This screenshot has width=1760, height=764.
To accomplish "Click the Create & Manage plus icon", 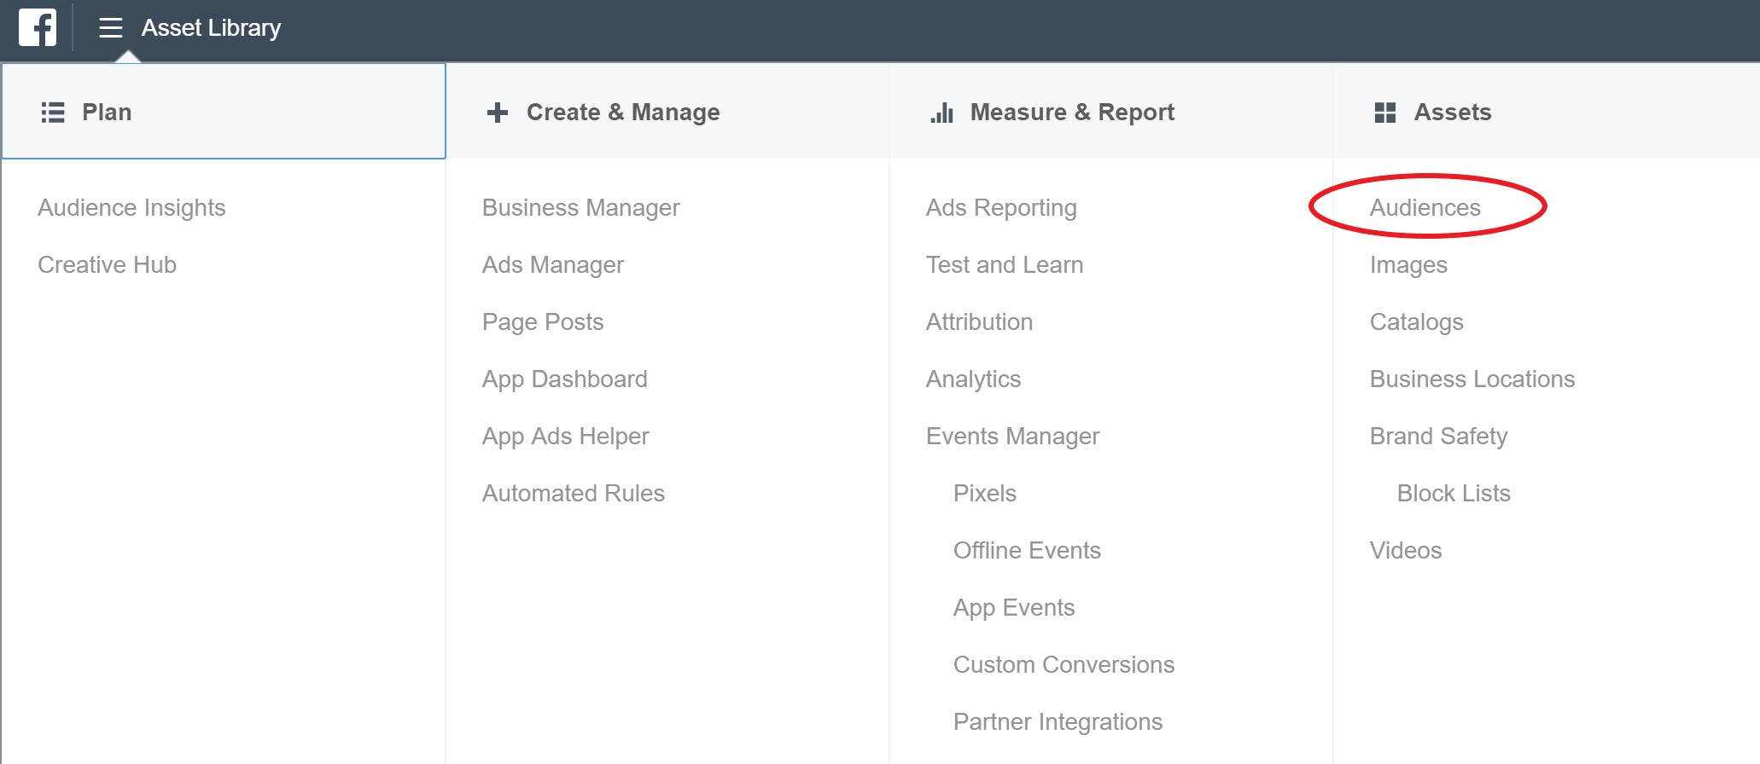I will pyautogui.click(x=498, y=113).
